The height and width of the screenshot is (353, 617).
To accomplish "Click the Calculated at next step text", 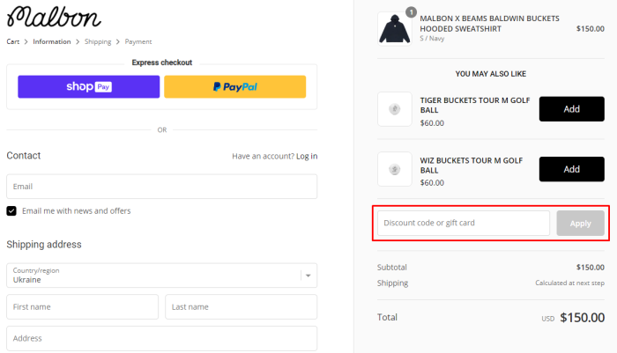I will click(569, 283).
